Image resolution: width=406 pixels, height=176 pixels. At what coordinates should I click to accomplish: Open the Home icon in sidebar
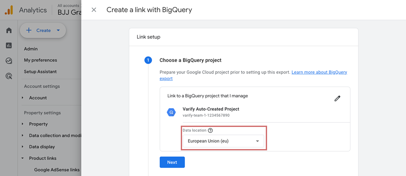(9, 30)
